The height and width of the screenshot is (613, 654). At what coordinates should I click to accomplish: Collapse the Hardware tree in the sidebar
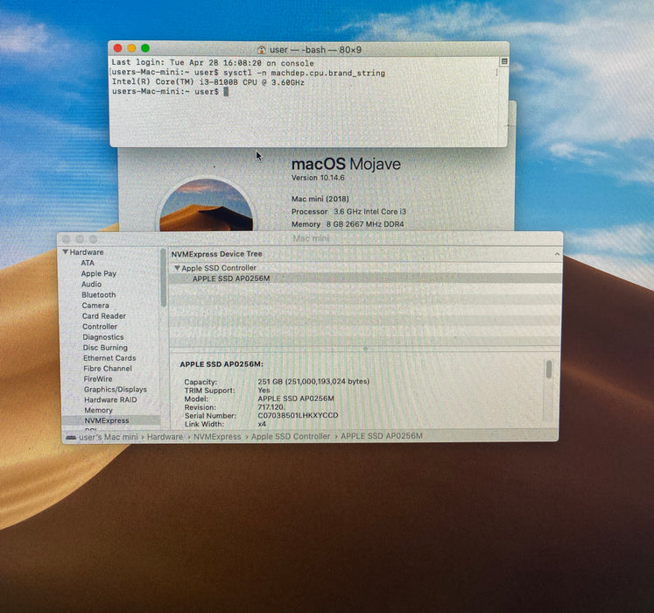point(65,252)
